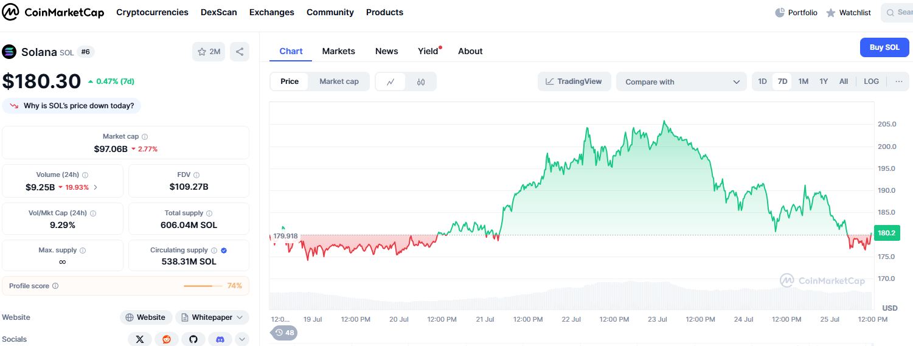Image resolution: width=913 pixels, height=346 pixels.
Task: Click the verified circulating supply badge
Action: (x=224, y=251)
